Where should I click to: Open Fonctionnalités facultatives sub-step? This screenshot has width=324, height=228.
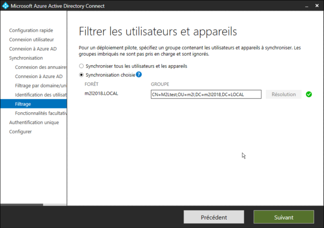pyautogui.click(x=41, y=113)
